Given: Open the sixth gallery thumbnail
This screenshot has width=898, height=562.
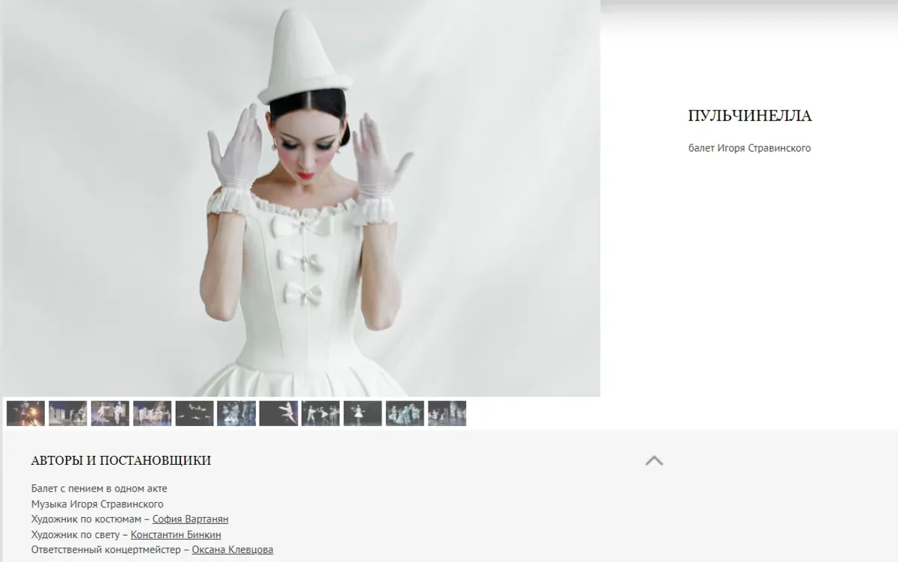Looking at the screenshot, I should click(236, 413).
